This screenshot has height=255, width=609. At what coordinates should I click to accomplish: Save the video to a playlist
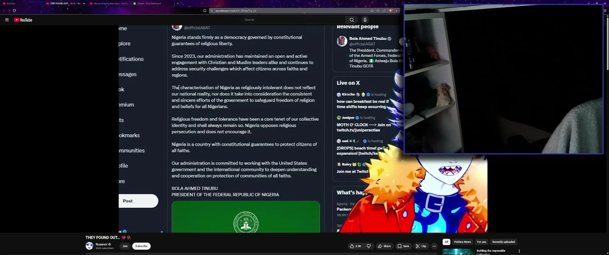403,246
